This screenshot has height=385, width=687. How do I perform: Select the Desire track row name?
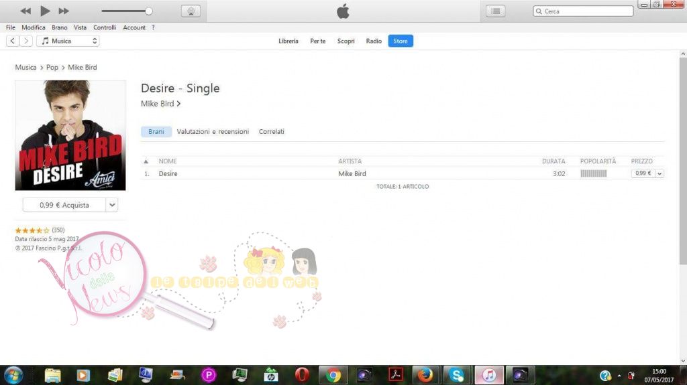click(x=168, y=173)
